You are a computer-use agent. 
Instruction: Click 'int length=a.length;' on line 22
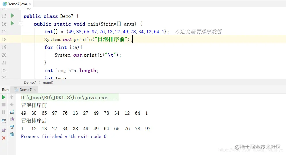71,70
